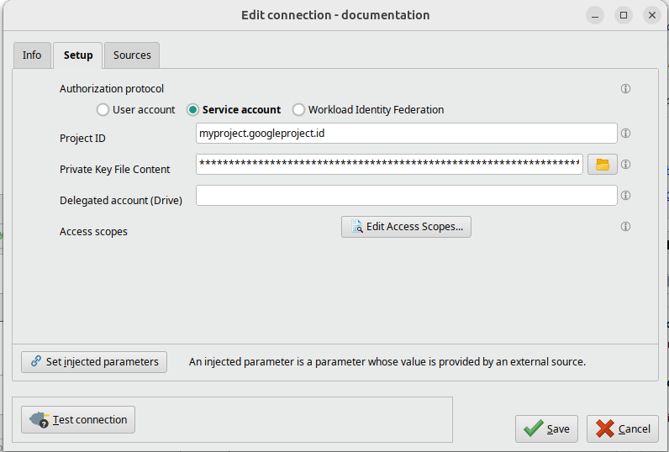
Task: Open the Sources tab
Action: click(132, 55)
